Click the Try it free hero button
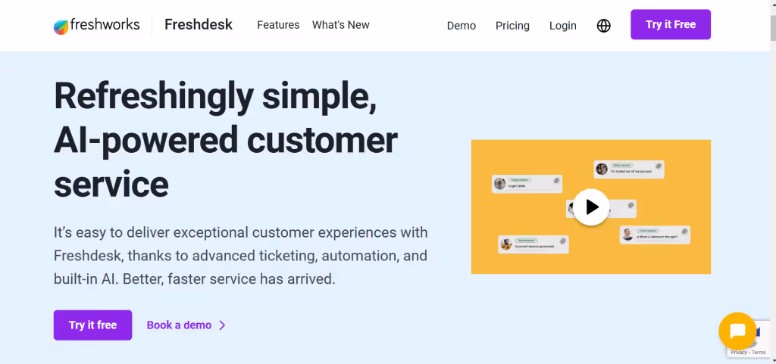 tap(92, 325)
